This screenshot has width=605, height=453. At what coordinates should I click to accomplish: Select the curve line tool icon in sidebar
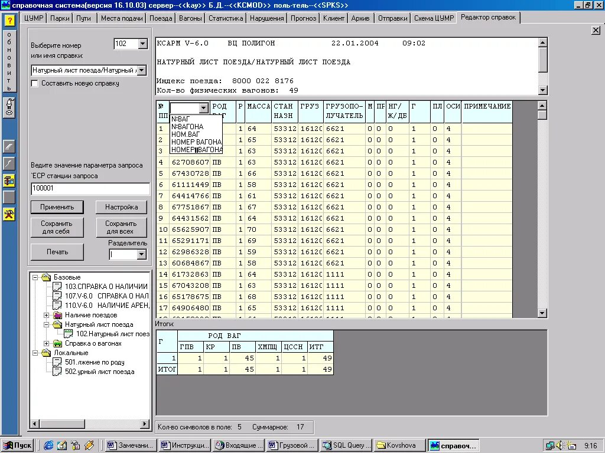(x=9, y=163)
